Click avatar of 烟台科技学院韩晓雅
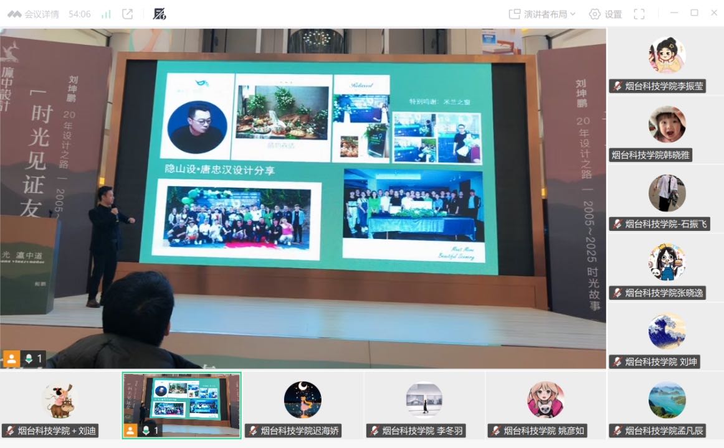Image resolution: width=724 pixels, height=448 pixels. pos(667,124)
